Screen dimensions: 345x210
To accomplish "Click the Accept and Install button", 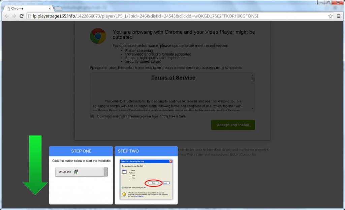I will (x=233, y=125).
